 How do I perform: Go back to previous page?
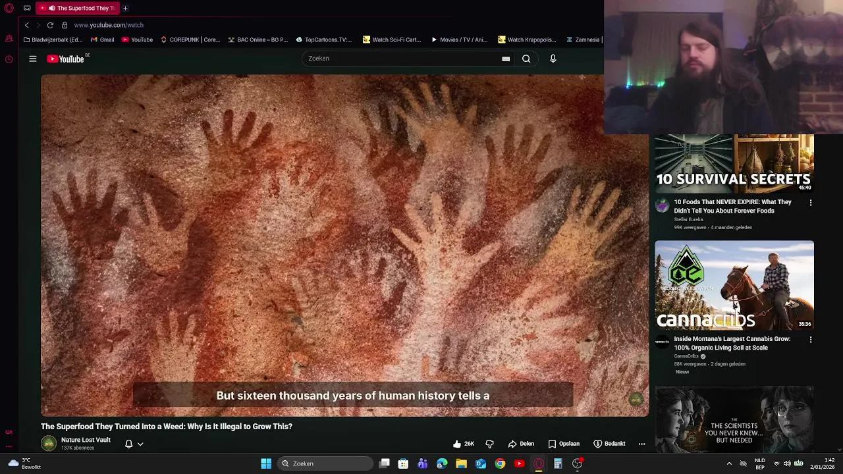coord(26,25)
